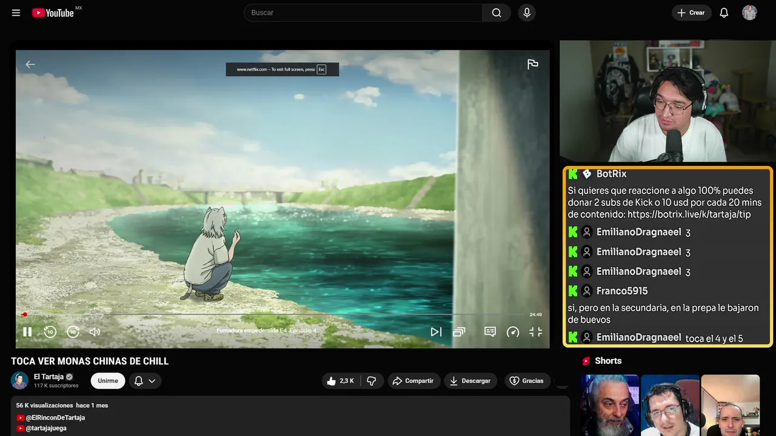Open the @tartajajuega channel link
The height and width of the screenshot is (436, 776).
click(46, 428)
